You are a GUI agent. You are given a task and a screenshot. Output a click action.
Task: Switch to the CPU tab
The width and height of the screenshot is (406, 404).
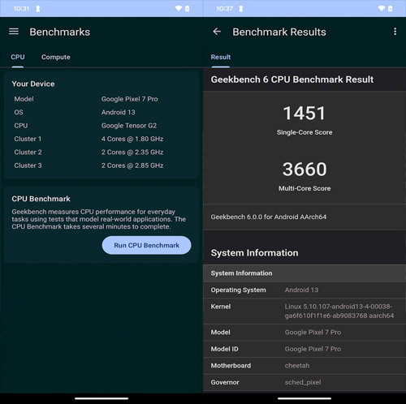[x=18, y=57]
